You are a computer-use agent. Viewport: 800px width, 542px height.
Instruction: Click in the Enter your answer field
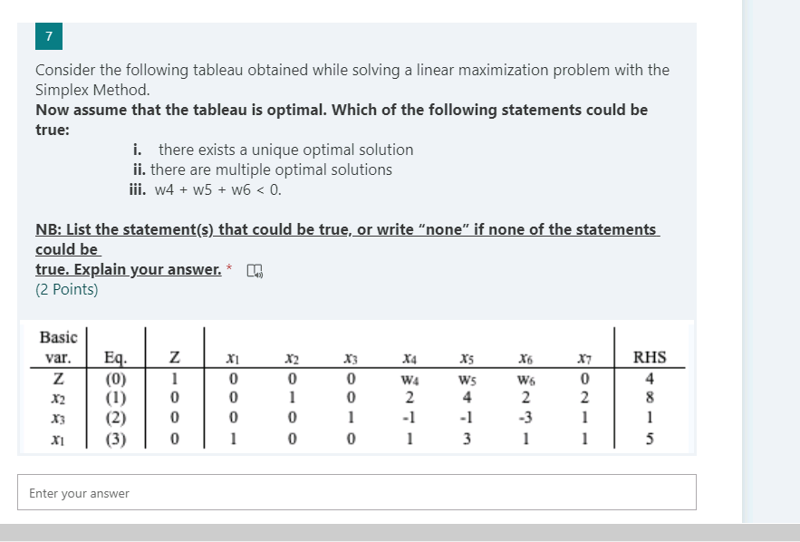click(357, 491)
